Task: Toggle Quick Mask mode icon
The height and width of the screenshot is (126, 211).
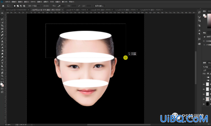Action: point(2,89)
